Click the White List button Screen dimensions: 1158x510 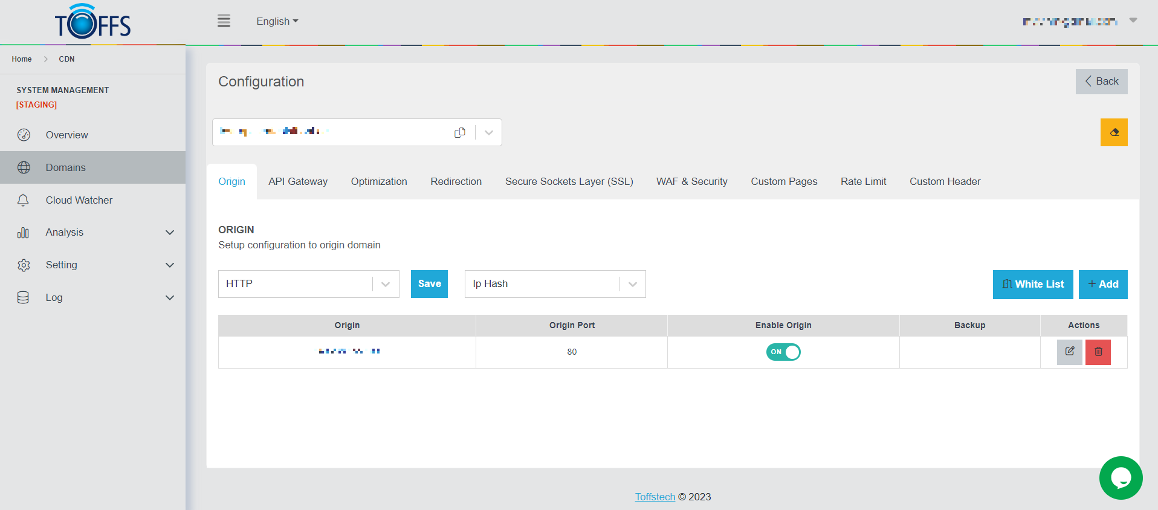[x=1032, y=285]
